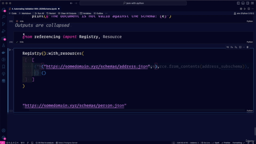Run All notebook cells

tap(39, 13)
